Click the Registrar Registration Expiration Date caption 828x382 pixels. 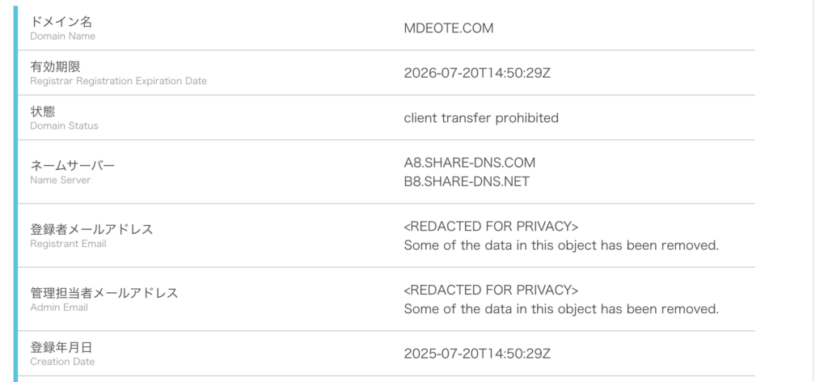click(118, 82)
